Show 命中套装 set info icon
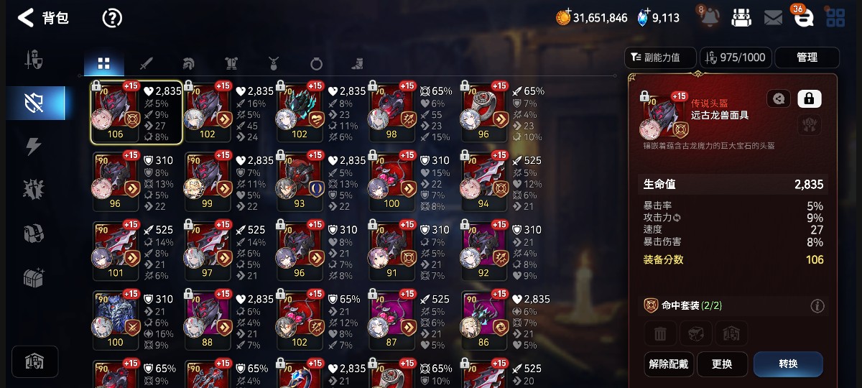This screenshot has width=862, height=388. (x=817, y=306)
